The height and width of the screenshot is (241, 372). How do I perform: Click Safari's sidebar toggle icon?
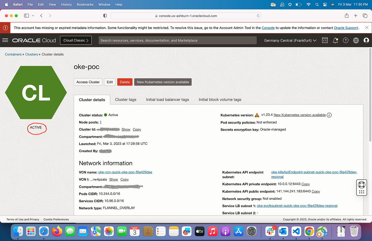click(26, 16)
